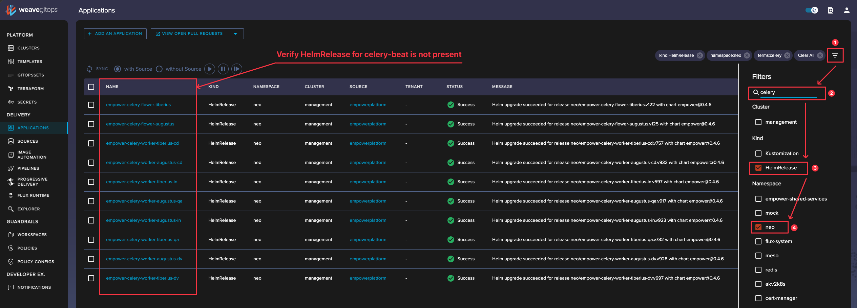Open Explorer in the sidebar
The height and width of the screenshot is (308, 857).
[28, 209]
